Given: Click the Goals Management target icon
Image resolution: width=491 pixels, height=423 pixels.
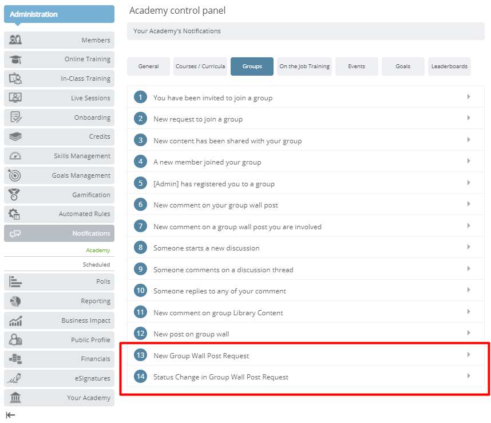Looking at the screenshot, I should point(15,175).
